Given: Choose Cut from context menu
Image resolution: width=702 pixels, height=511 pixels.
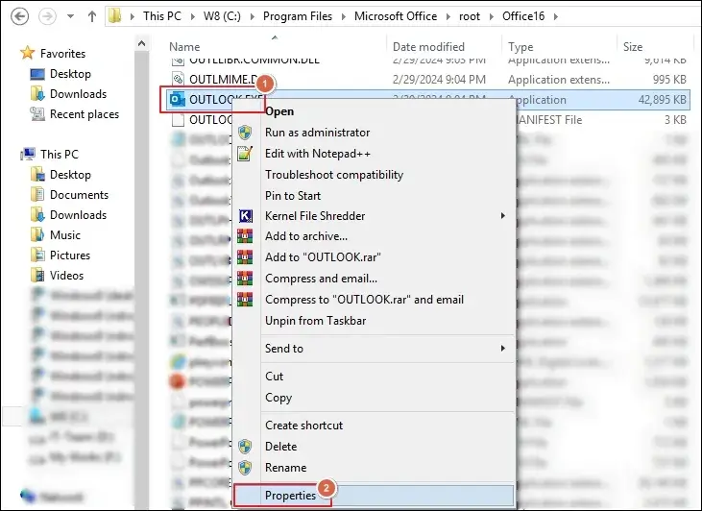Looking at the screenshot, I should pos(375,377).
